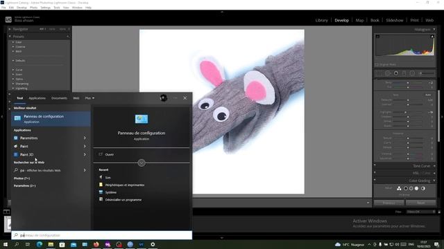444x249 pixels.
Task: Expand more actions chevron under Ouvrir
Action: point(142,163)
